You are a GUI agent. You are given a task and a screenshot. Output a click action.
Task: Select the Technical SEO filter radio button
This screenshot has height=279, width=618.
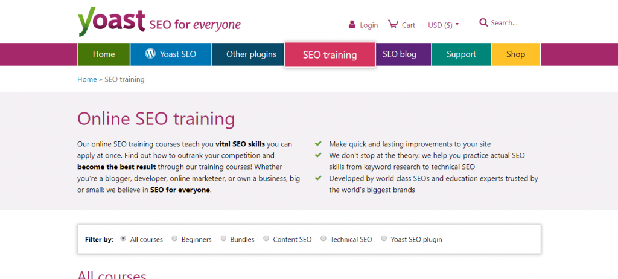coord(323,239)
